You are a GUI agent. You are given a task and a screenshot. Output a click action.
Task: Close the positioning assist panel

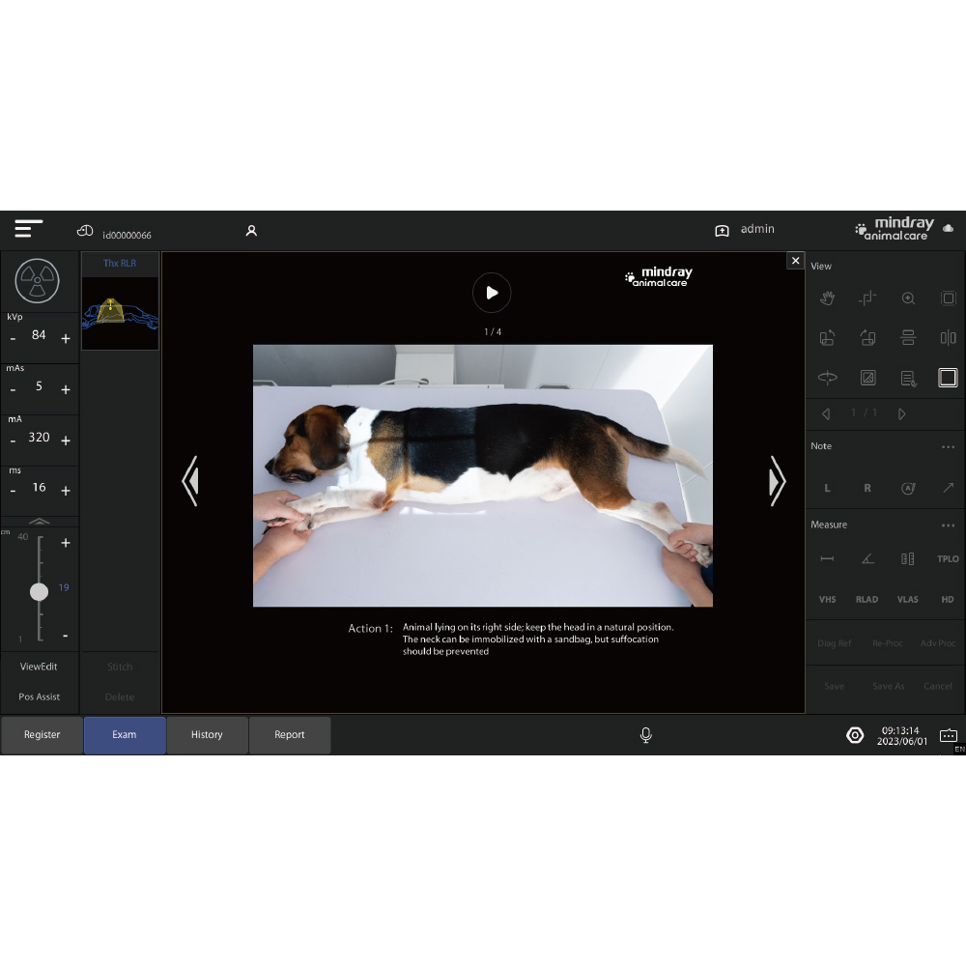pos(795,261)
